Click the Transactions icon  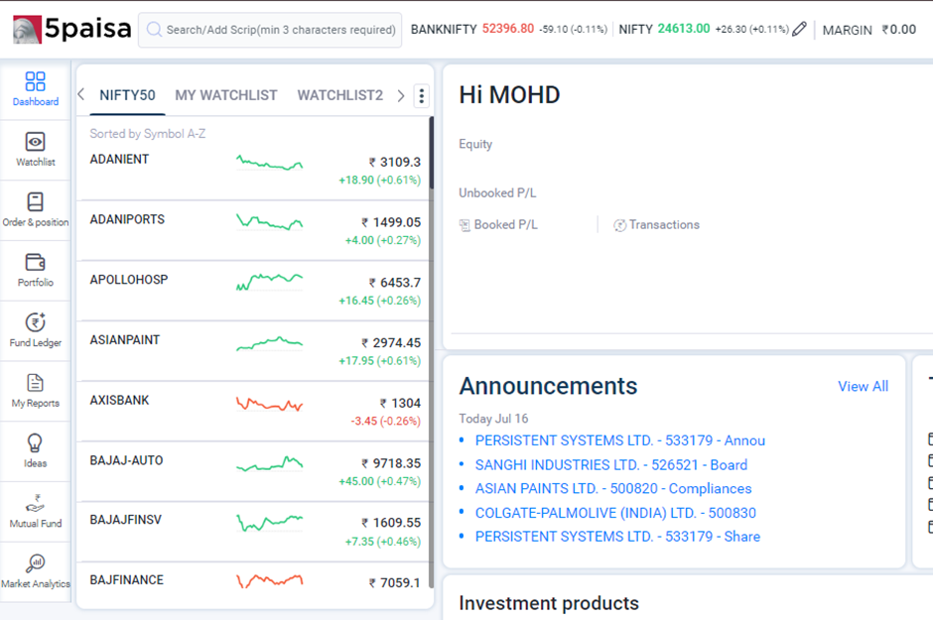click(x=619, y=225)
